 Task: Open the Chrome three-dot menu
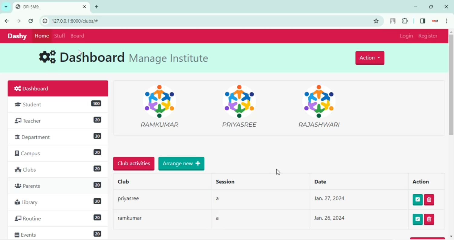(x=447, y=21)
